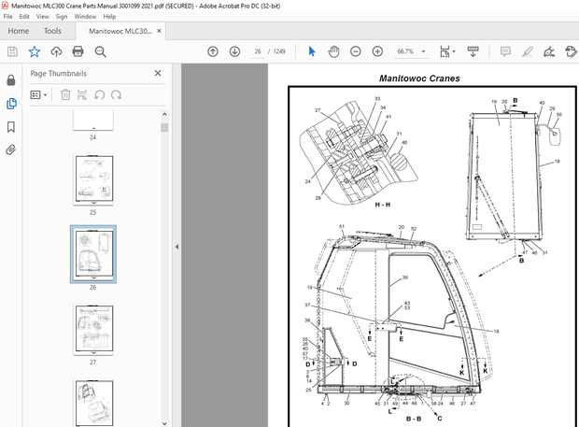Click thumbnail scrollbar up arrow
Screen dimensions: 579x427
pos(164,114)
